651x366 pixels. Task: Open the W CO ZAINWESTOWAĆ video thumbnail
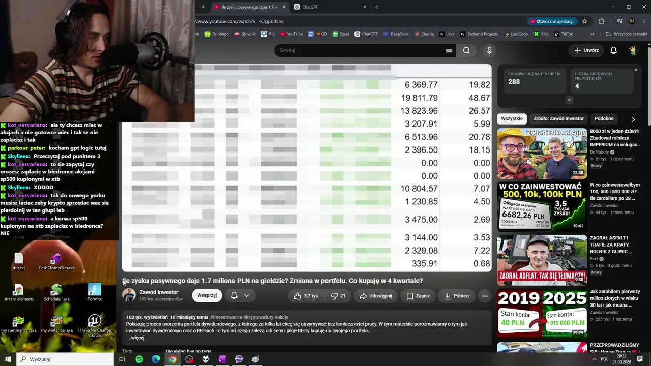(542, 206)
